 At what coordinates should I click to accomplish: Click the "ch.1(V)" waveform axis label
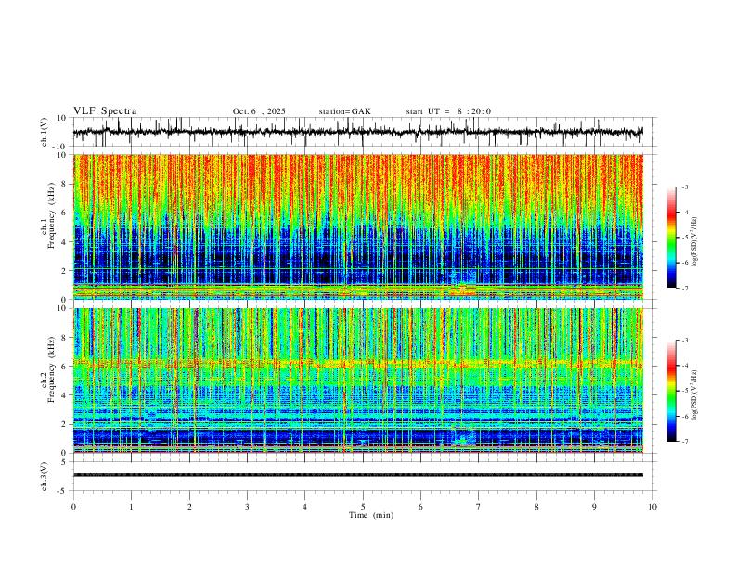[45, 132]
